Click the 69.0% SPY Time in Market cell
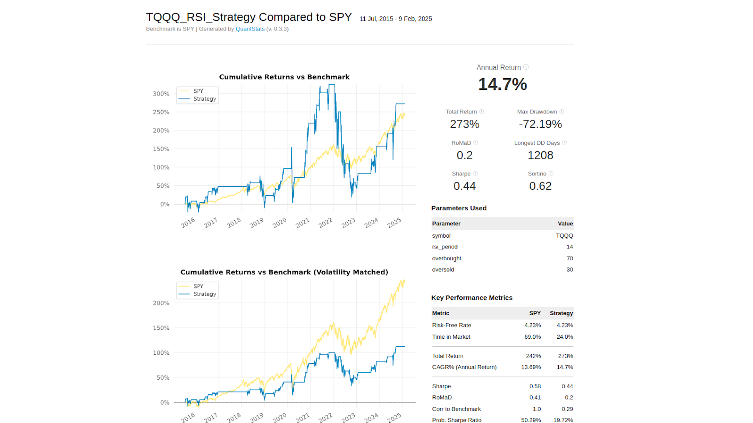Screen dimensions: 753x423 532,337
